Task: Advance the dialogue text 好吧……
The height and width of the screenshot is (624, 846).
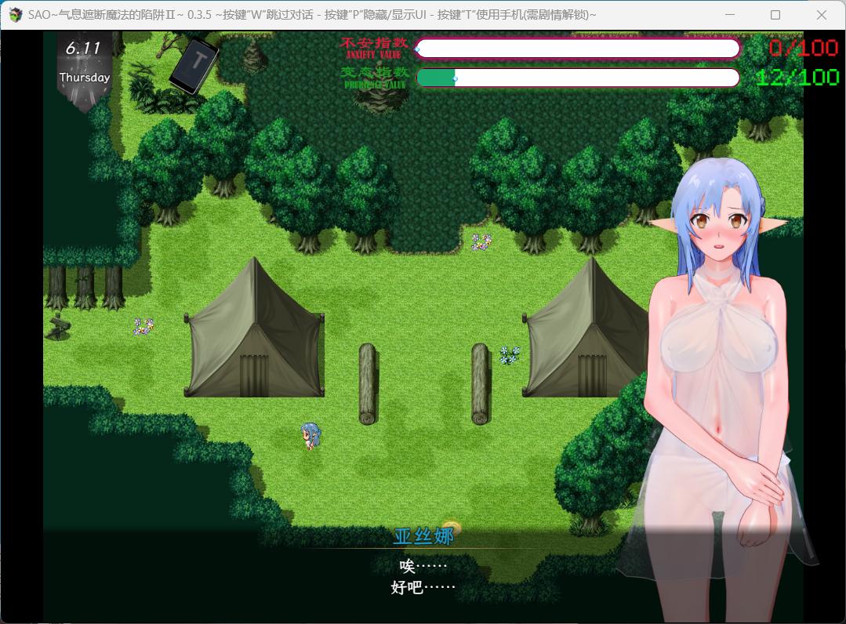Action: point(423,586)
